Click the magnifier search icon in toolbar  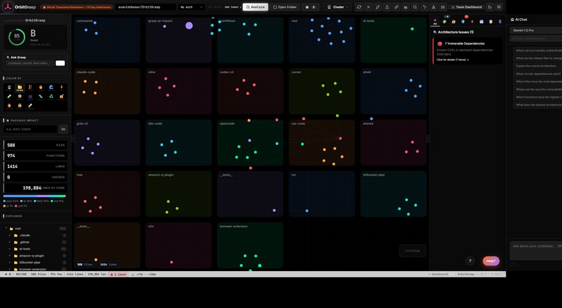pyautogui.click(x=415, y=7)
